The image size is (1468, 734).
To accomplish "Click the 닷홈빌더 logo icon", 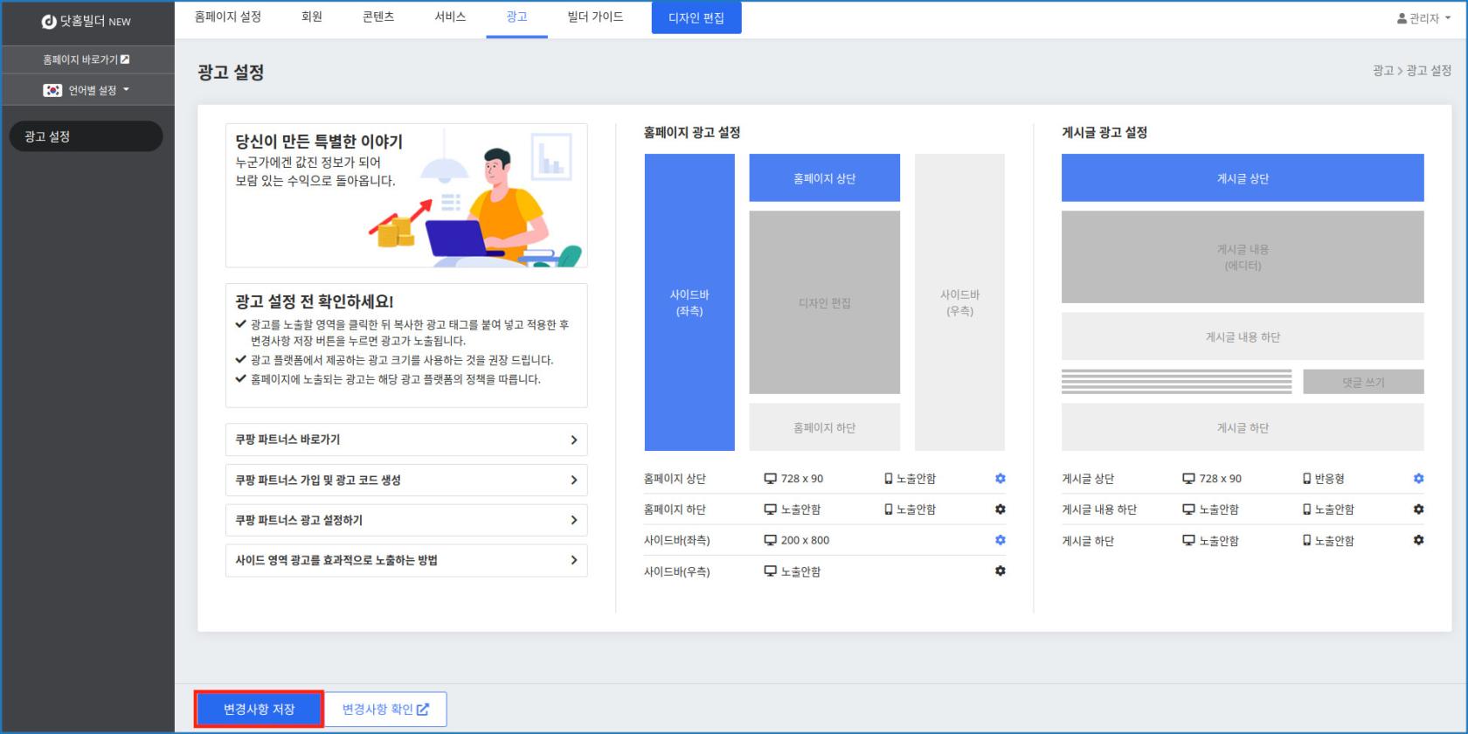I will pos(49,22).
